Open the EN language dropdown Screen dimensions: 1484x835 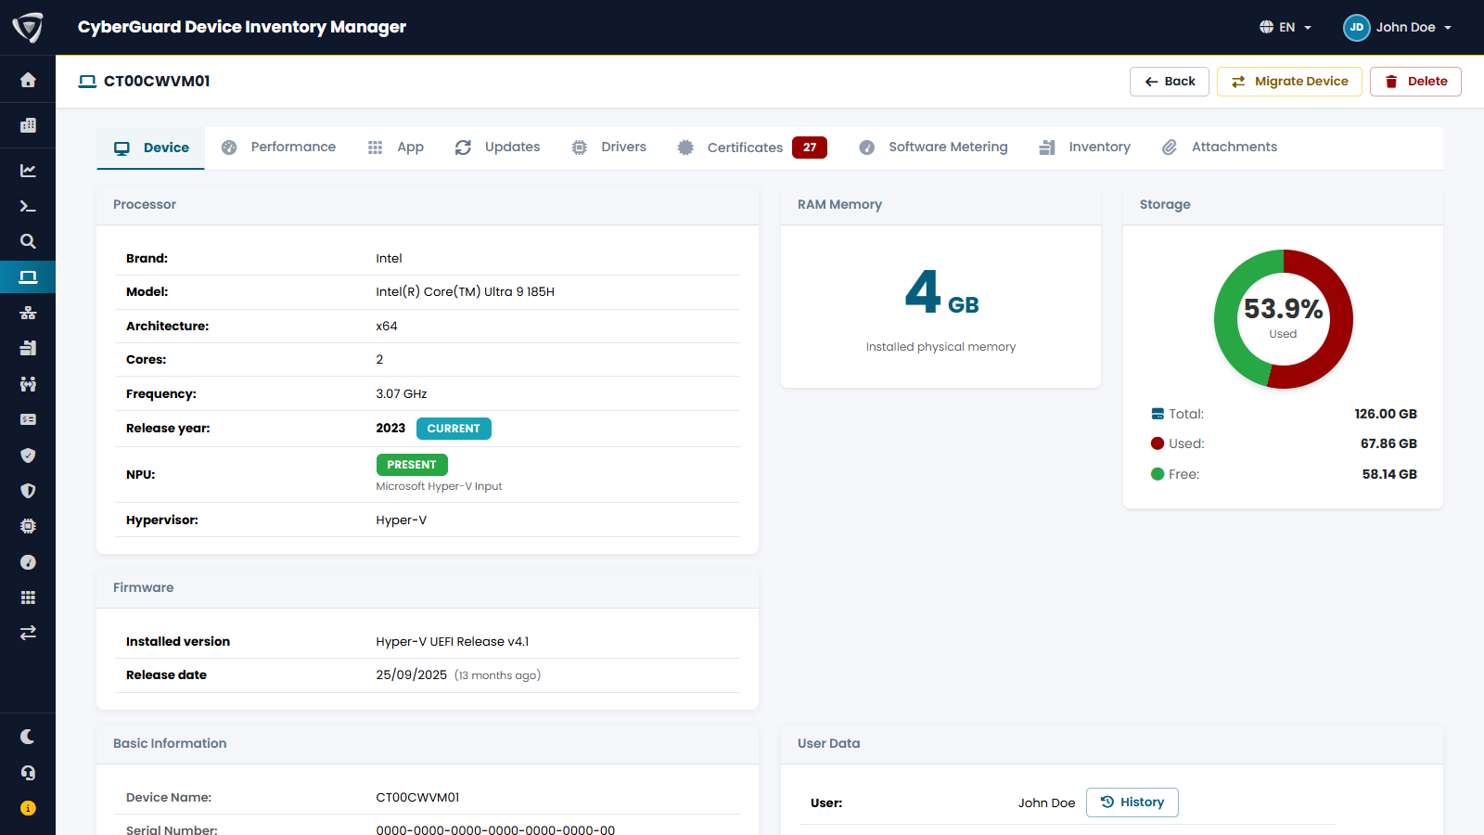1286,27
